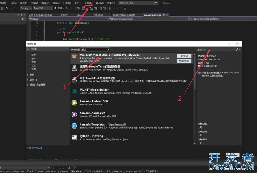Select 全部 under installed extensions
Image resolution: width=257 pixels, height=173 pixels.
click(34, 55)
